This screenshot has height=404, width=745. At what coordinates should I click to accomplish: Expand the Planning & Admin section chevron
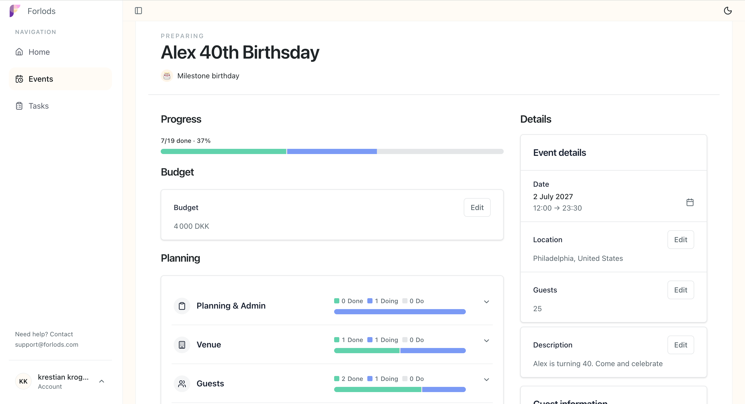coord(487,302)
